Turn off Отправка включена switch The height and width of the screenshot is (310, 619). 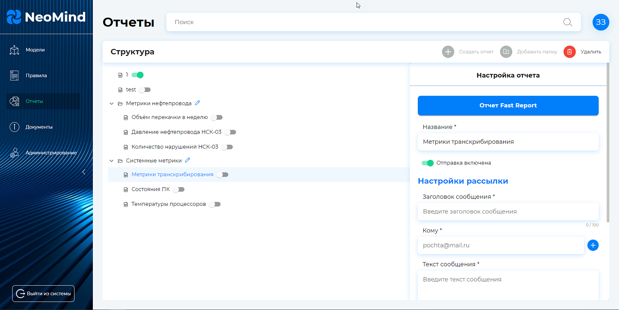[x=427, y=163]
